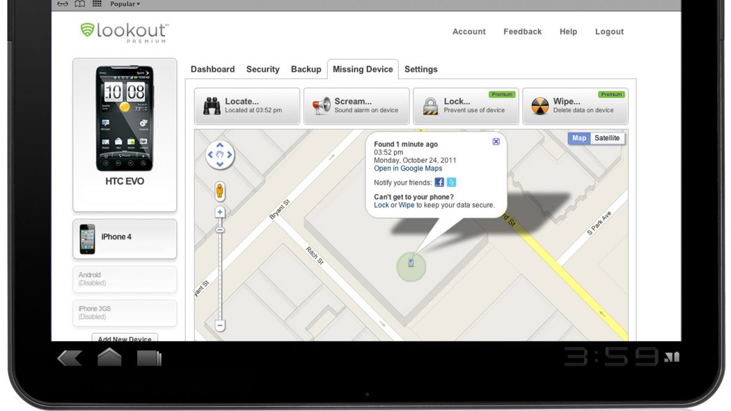Viewport: 731px width, 411px height.
Task: Switch map to Satellite view
Action: pyautogui.click(x=607, y=138)
